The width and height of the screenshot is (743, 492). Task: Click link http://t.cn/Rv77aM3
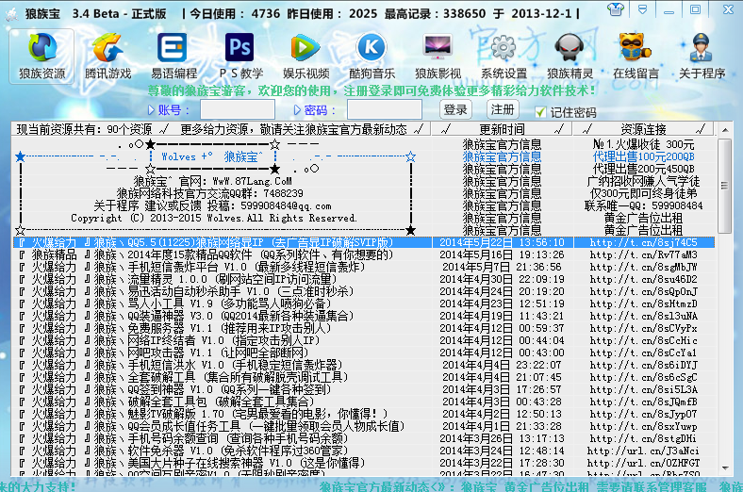[x=643, y=254]
